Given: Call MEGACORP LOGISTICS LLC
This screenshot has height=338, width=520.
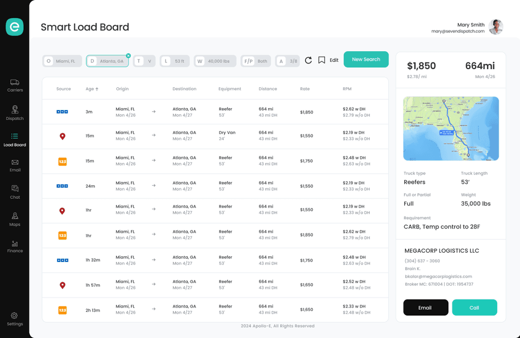Looking at the screenshot, I should [x=474, y=307].
